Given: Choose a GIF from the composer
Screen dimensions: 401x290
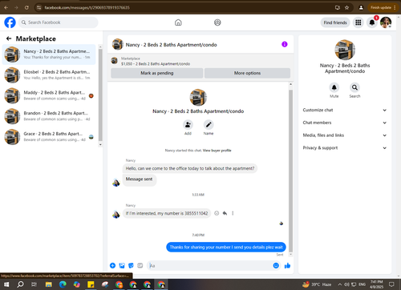Looking at the screenshot, I should click(140, 265).
